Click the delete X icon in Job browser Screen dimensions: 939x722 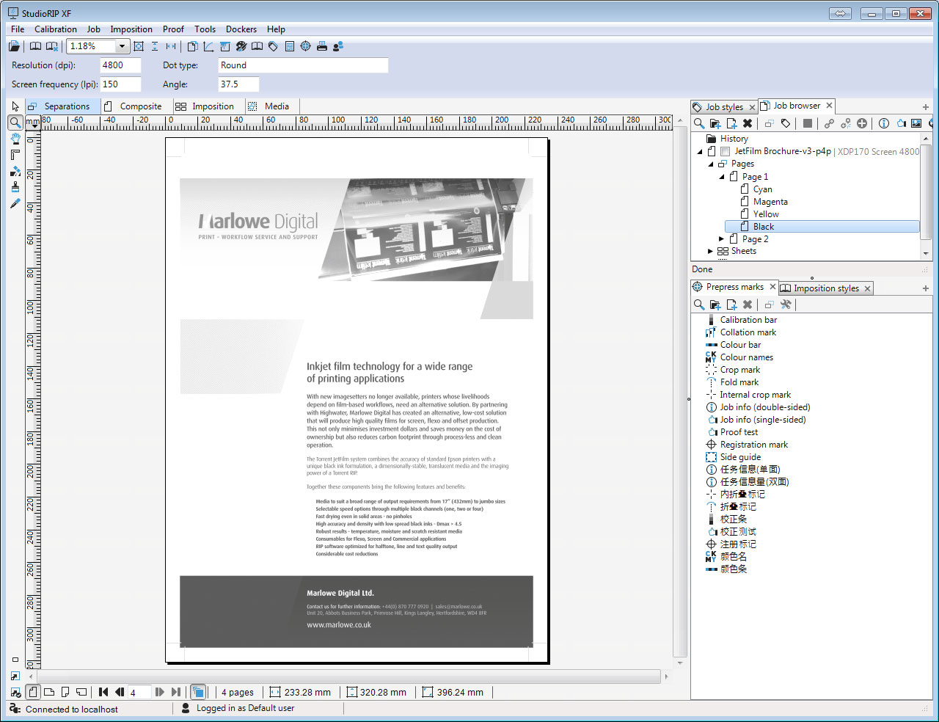pos(747,123)
